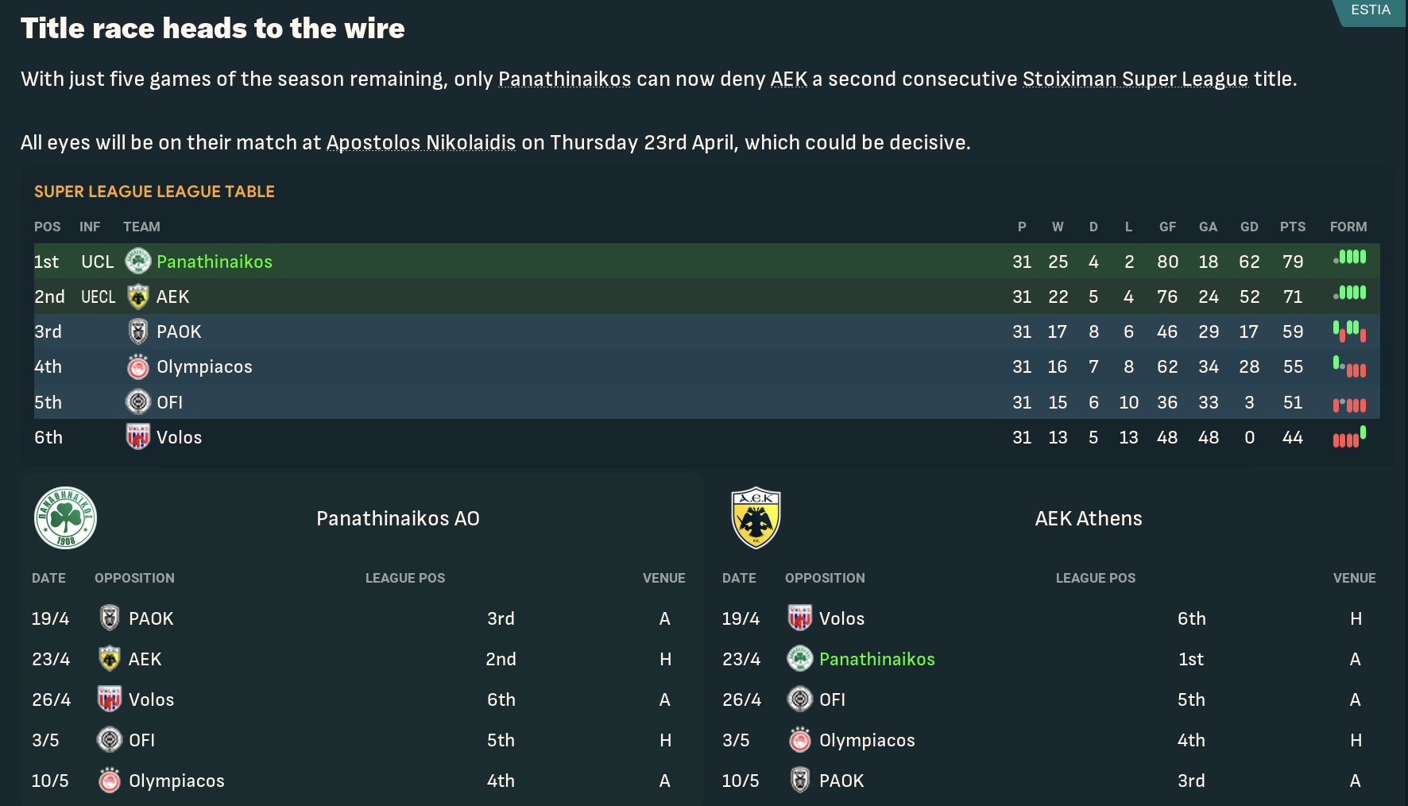The height and width of the screenshot is (806, 1408).
Task: Open the Apostolos Nikolaidis stadium link
Action: pos(420,143)
